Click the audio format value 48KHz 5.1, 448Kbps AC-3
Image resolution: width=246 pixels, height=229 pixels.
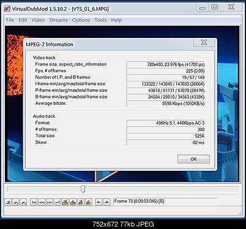[166, 123]
